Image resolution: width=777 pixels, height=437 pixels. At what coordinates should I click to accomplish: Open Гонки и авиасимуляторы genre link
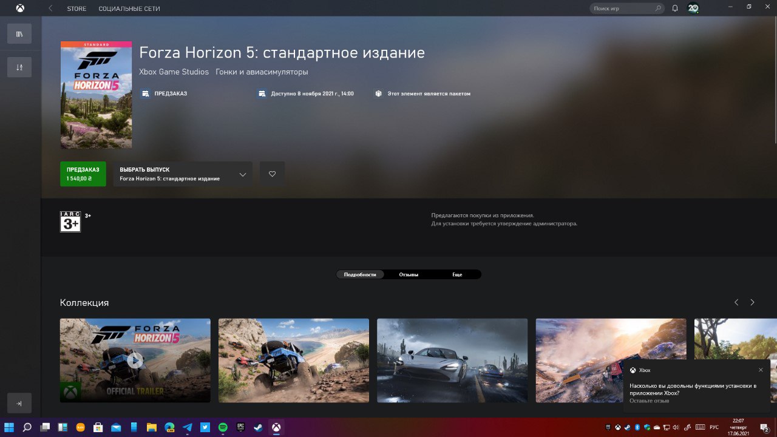click(262, 72)
